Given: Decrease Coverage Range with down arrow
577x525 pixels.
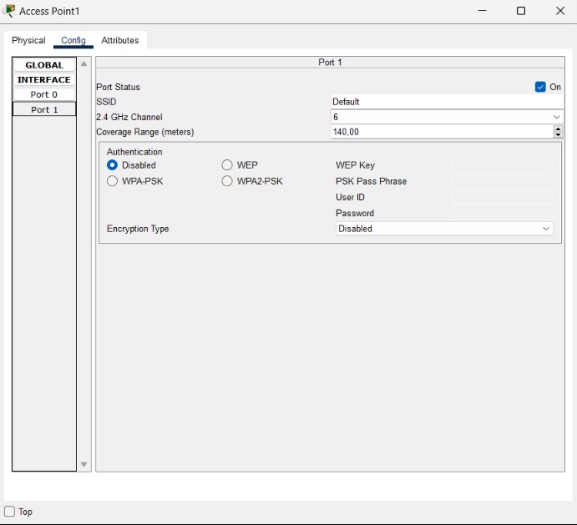Looking at the screenshot, I should (559, 134).
